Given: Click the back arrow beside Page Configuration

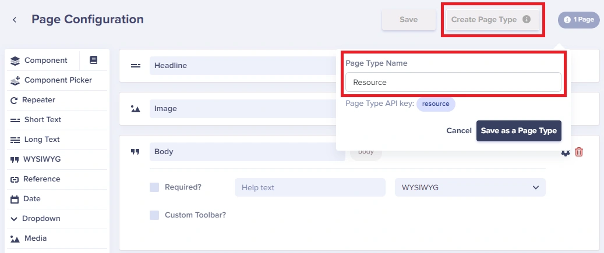Looking at the screenshot, I should point(14,20).
